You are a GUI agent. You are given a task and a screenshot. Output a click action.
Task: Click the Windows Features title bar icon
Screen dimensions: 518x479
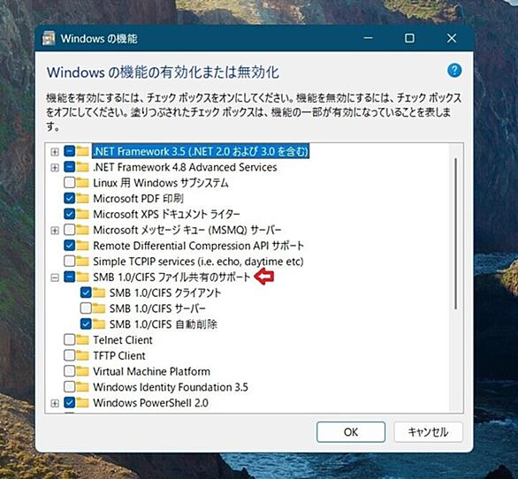49,38
